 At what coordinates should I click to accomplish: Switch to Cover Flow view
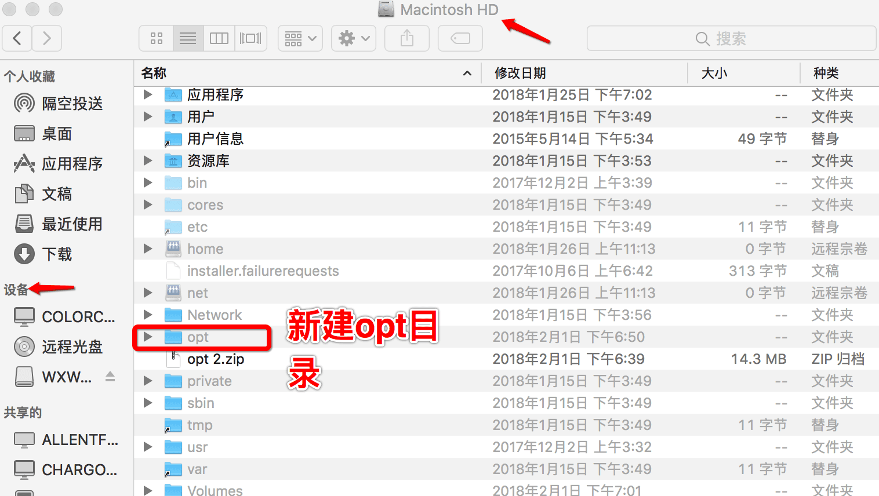point(250,39)
